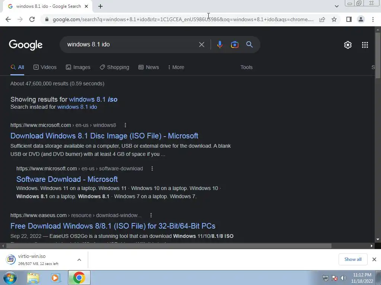
Task: Click the microsoft.com › en-us › windows8 URL
Action: tap(63, 125)
